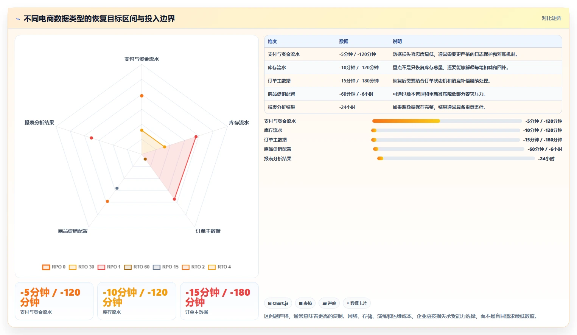This screenshot has width=577, height=335.
Task: Select the 商品促销配置 table row name
Action: [281, 94]
